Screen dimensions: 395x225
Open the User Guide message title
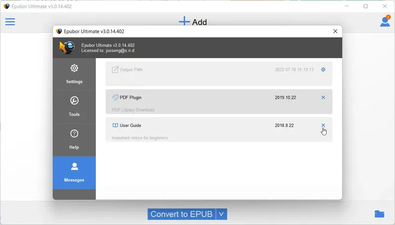pos(130,126)
